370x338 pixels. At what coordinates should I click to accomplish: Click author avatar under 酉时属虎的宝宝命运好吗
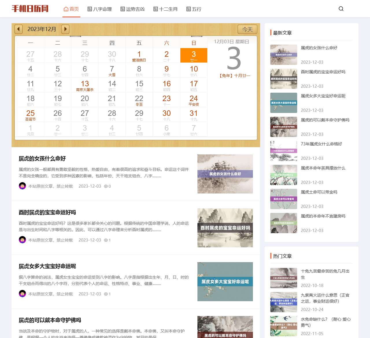pyautogui.click(x=22, y=240)
